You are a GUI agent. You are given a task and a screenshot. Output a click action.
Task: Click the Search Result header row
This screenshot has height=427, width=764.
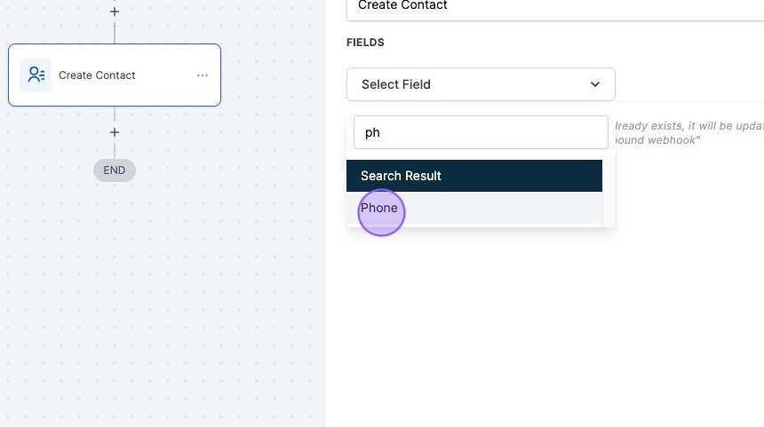(474, 176)
